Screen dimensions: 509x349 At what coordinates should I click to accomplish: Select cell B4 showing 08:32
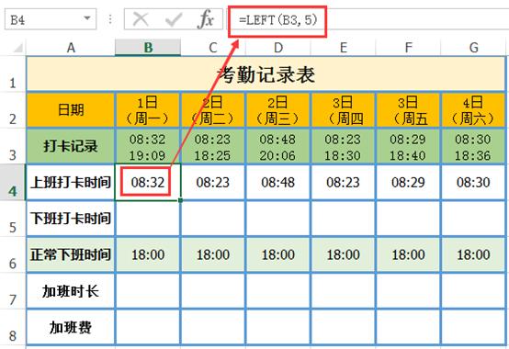coord(148,182)
